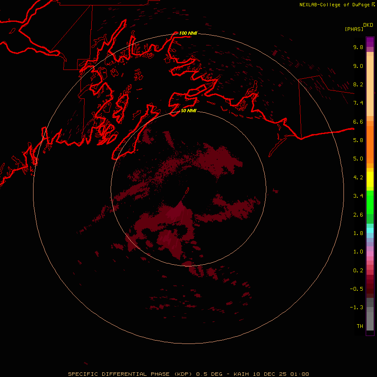
Task: Select the TH threshold legend label
Action: pyautogui.click(x=360, y=326)
